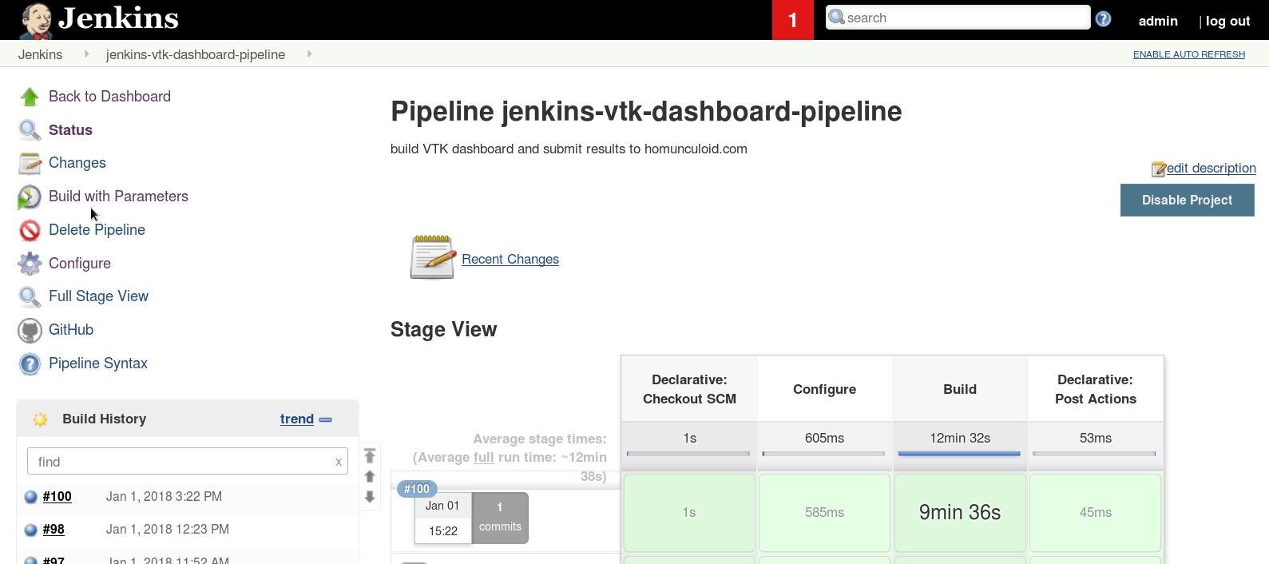Click the build history page-up arrow
Viewport: 1269px width, 564px height.
point(370,477)
